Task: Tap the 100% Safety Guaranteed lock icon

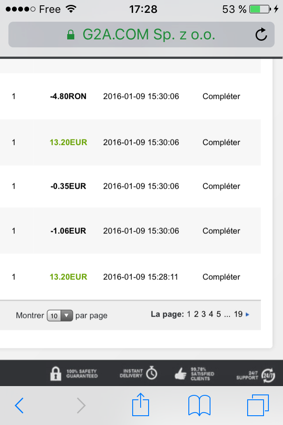Action: [x=56, y=373]
